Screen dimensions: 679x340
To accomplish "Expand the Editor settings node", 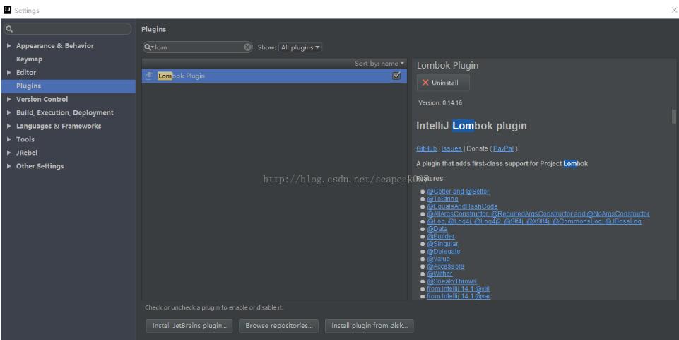I will pyautogui.click(x=8, y=72).
